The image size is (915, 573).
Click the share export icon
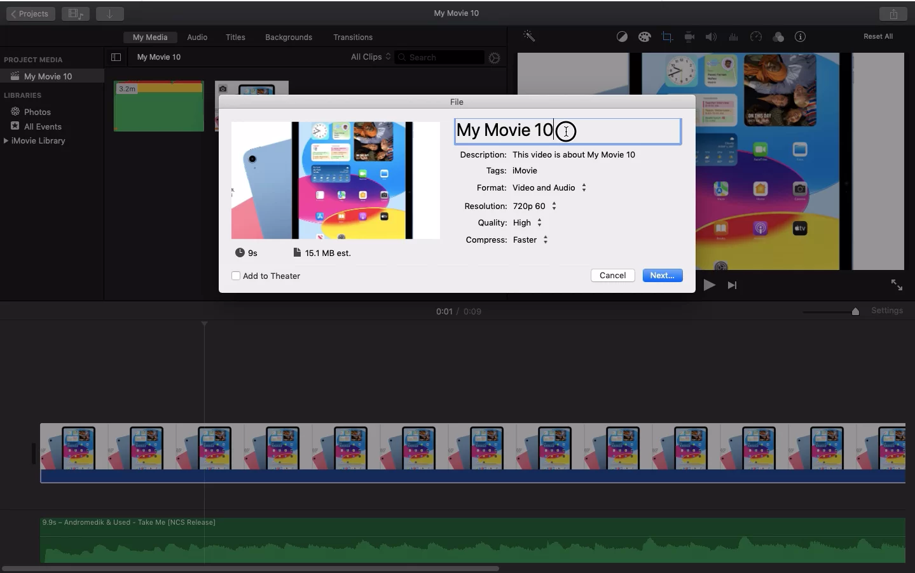[893, 13]
